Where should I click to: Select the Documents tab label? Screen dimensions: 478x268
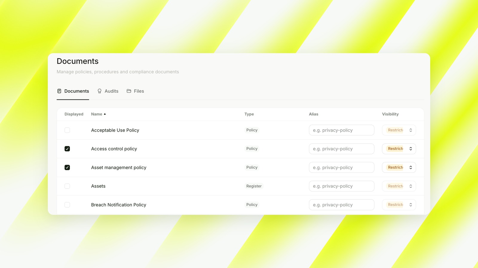77,91
